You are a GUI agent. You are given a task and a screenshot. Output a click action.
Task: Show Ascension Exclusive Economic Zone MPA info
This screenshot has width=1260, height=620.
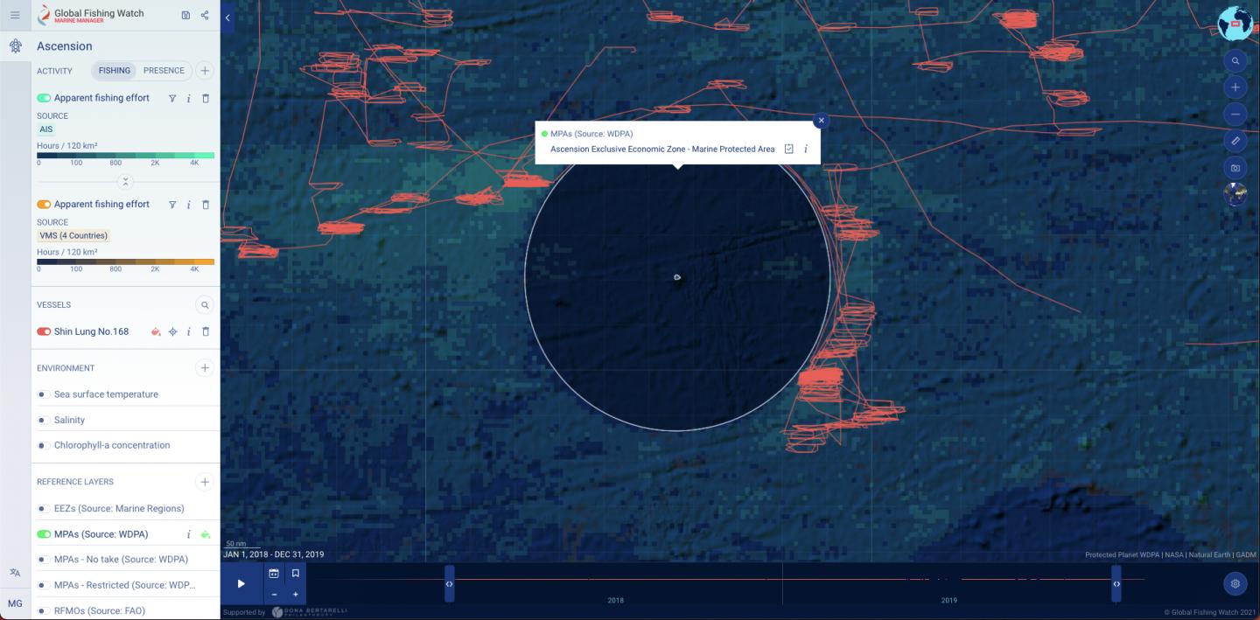pyautogui.click(x=806, y=149)
